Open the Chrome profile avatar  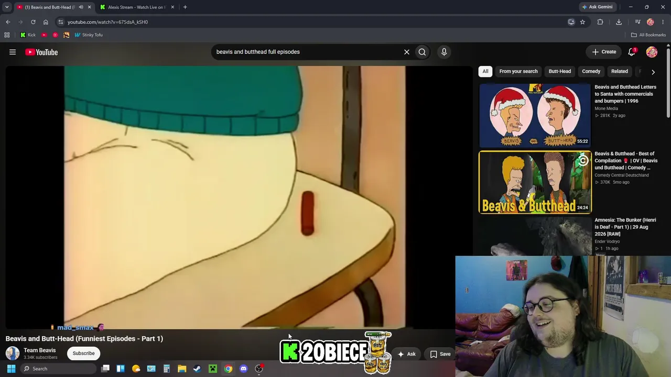click(651, 22)
